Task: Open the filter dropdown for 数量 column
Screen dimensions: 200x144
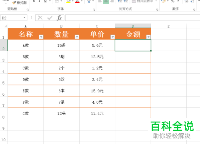Action: [x=77, y=37]
